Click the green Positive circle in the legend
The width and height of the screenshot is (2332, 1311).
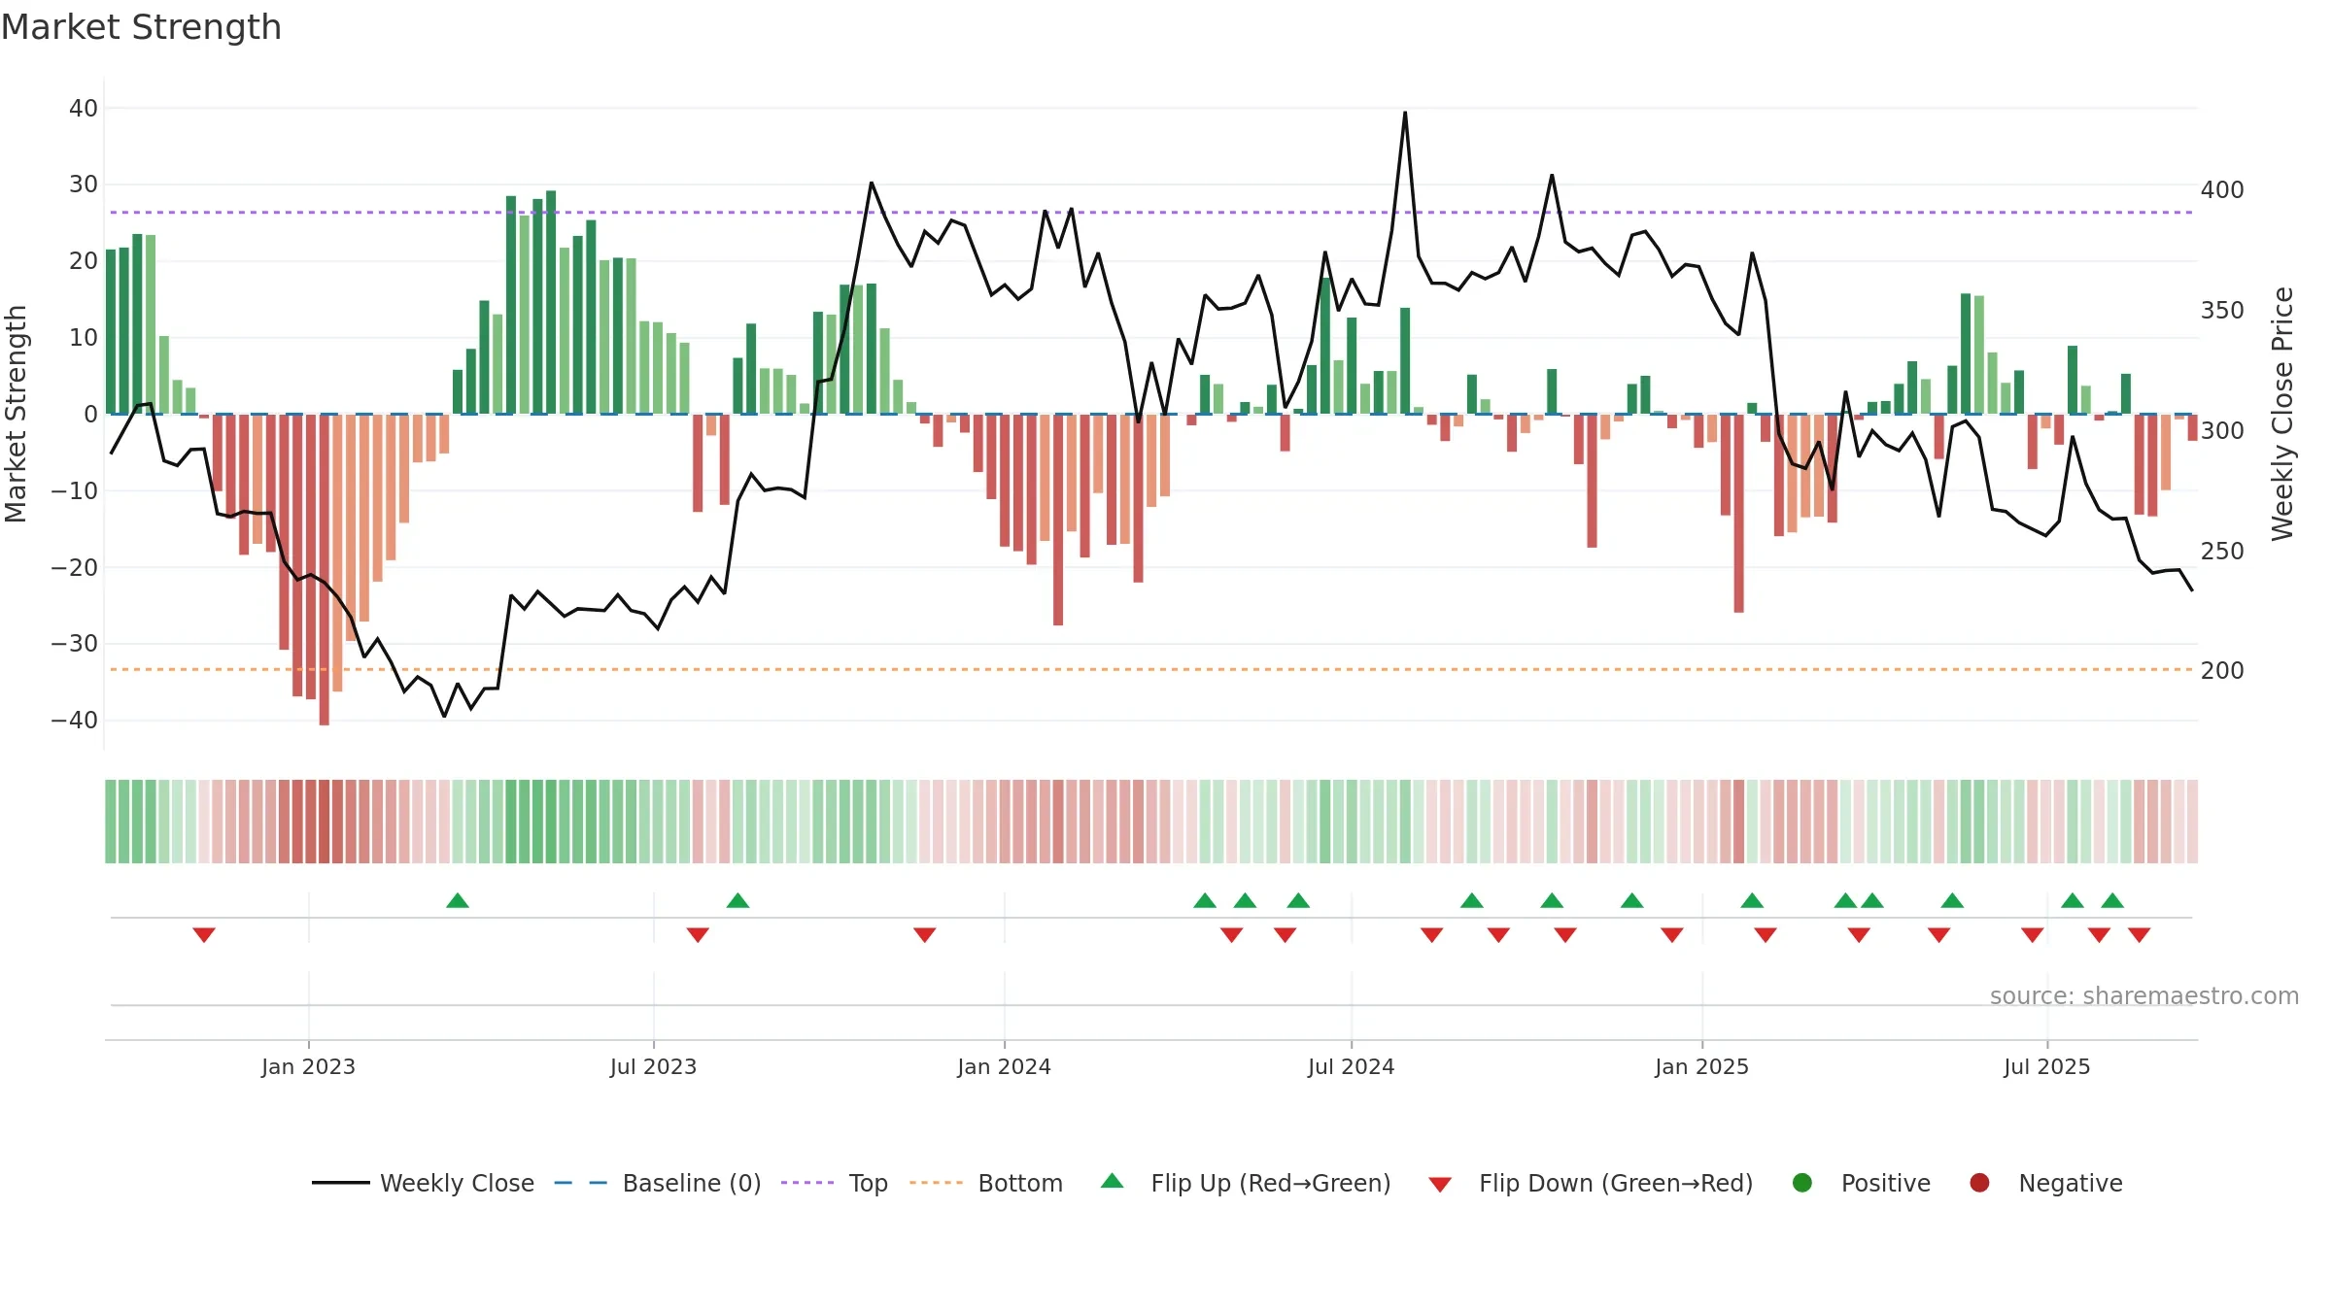coord(1802,1183)
